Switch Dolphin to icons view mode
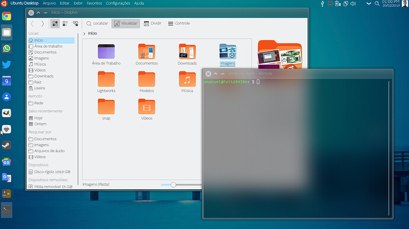Image resolution: width=409 pixels, height=229 pixels. tap(55, 24)
